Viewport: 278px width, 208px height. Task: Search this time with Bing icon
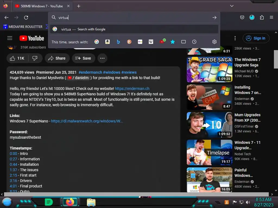click(118, 42)
